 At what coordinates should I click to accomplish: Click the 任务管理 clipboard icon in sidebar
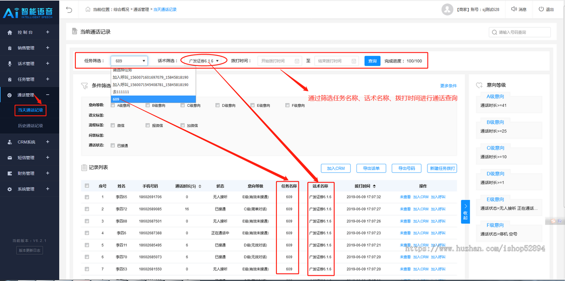coord(10,79)
